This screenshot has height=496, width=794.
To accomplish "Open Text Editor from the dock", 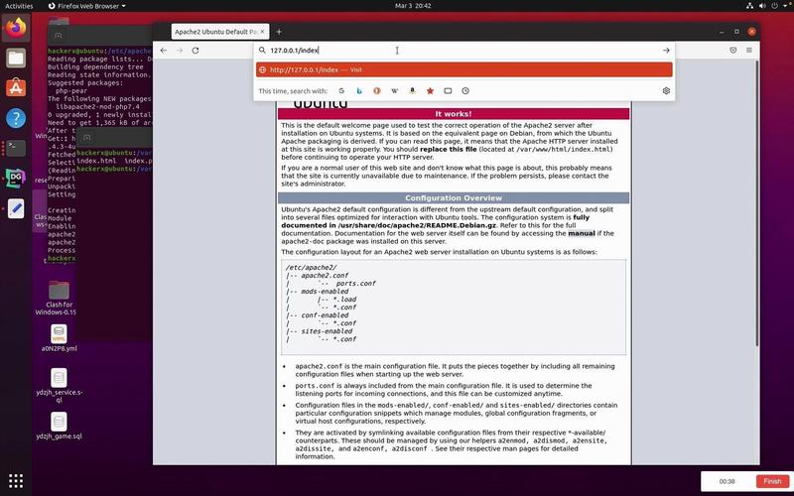I will tap(16, 208).
